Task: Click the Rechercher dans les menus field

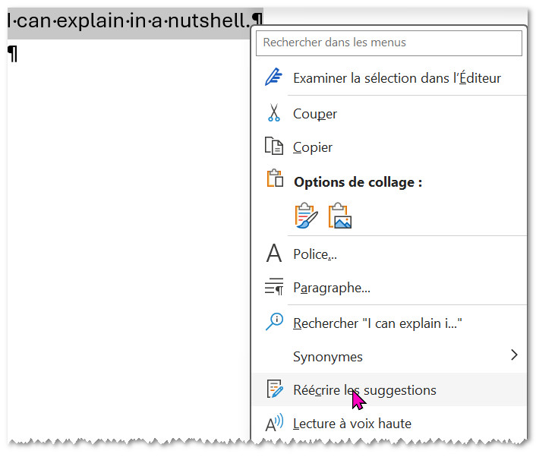Action: tap(389, 43)
